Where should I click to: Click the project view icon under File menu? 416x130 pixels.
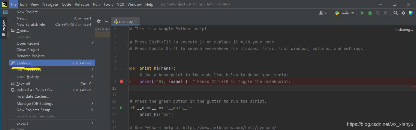point(5,13)
